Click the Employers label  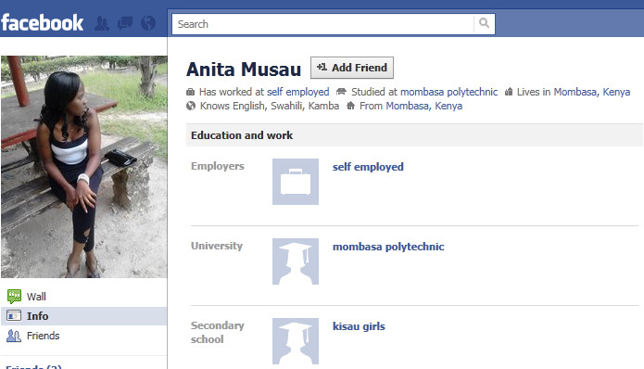coord(217,166)
